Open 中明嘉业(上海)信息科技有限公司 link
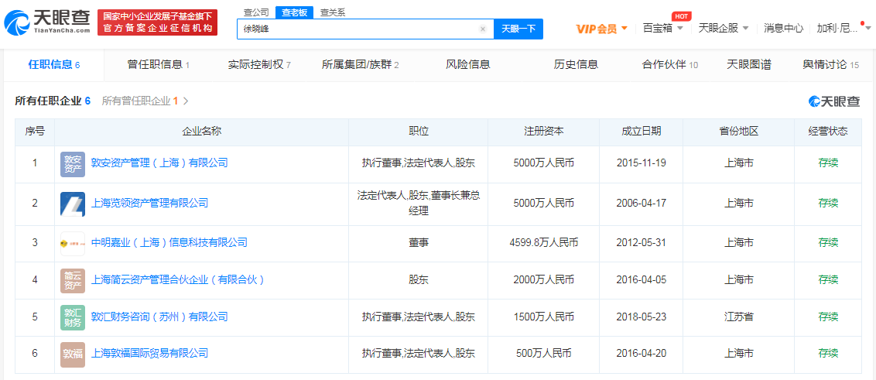This screenshot has height=380, width=876. tap(169, 243)
